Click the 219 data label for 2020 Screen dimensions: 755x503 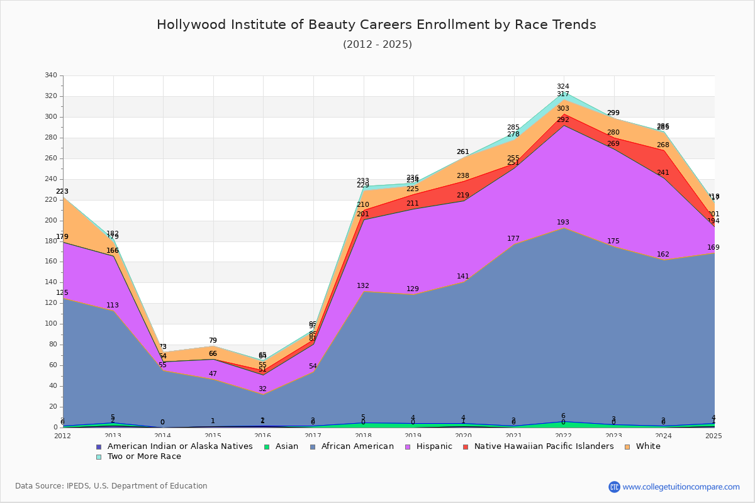[x=463, y=196]
